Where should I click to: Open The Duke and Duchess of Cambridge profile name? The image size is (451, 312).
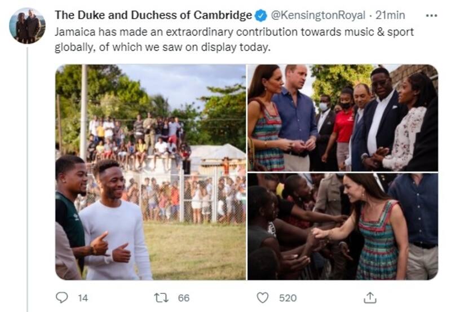153,15
